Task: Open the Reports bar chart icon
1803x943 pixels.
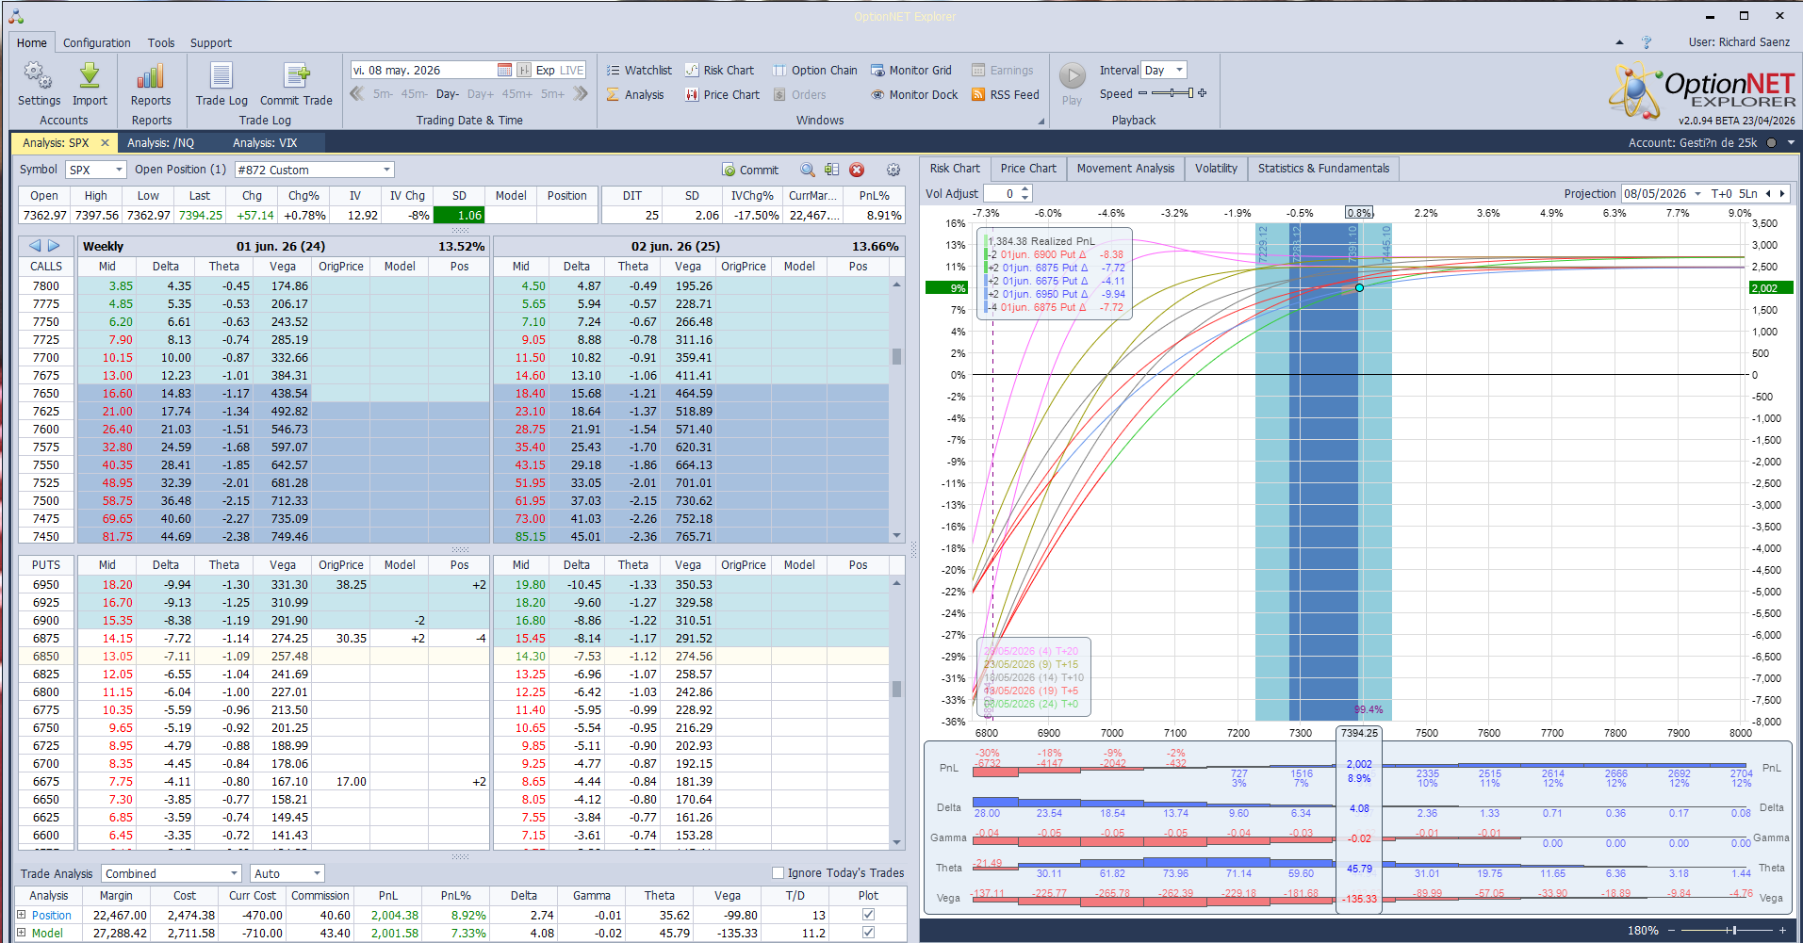Action: [x=151, y=84]
